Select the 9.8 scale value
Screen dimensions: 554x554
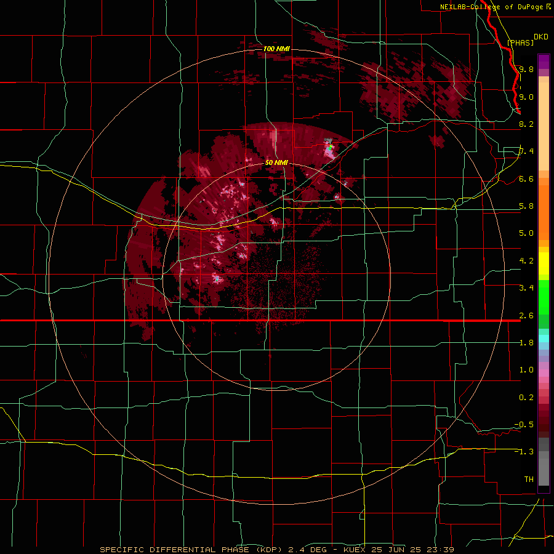(x=526, y=69)
